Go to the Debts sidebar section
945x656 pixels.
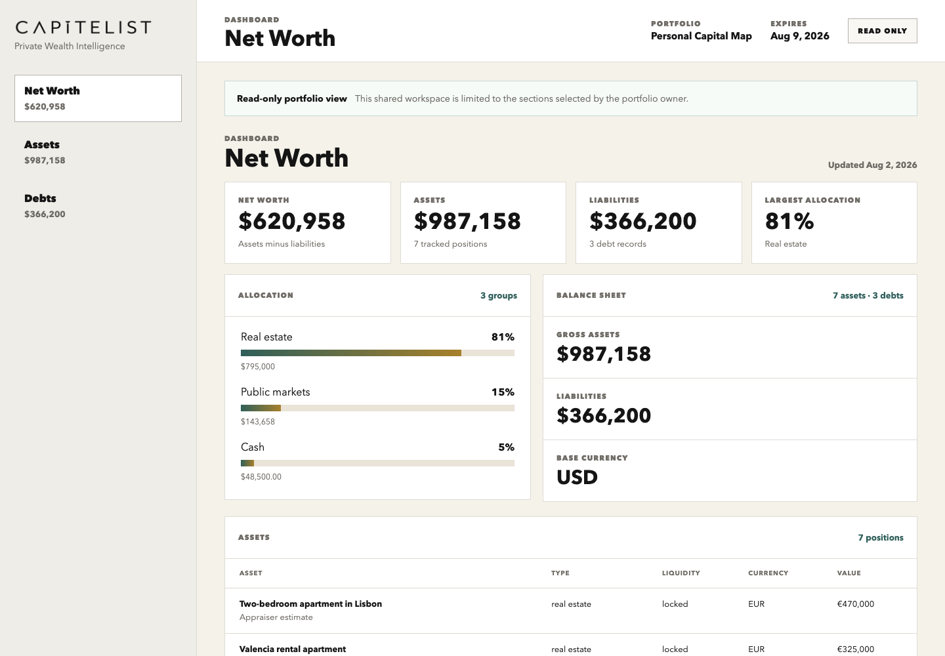coord(98,206)
